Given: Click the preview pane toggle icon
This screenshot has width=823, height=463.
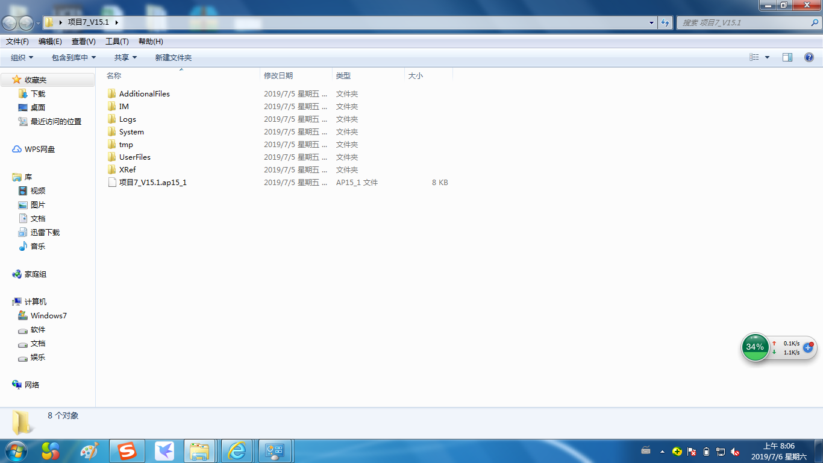Looking at the screenshot, I should click(x=787, y=57).
